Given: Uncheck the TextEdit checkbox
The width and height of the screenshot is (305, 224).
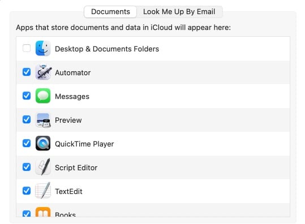Looking at the screenshot, I should tap(27, 191).
